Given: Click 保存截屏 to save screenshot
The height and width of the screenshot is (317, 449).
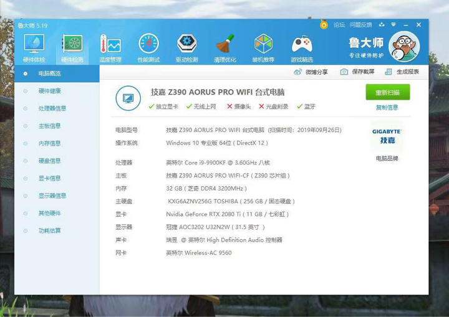Looking at the screenshot, I should tap(357, 72).
